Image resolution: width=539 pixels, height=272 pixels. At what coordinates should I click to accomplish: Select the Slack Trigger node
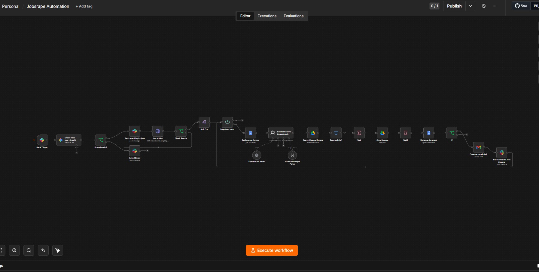point(42,140)
